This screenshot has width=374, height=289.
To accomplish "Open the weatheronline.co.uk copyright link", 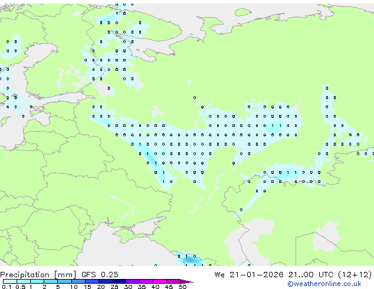I will (x=324, y=284).
